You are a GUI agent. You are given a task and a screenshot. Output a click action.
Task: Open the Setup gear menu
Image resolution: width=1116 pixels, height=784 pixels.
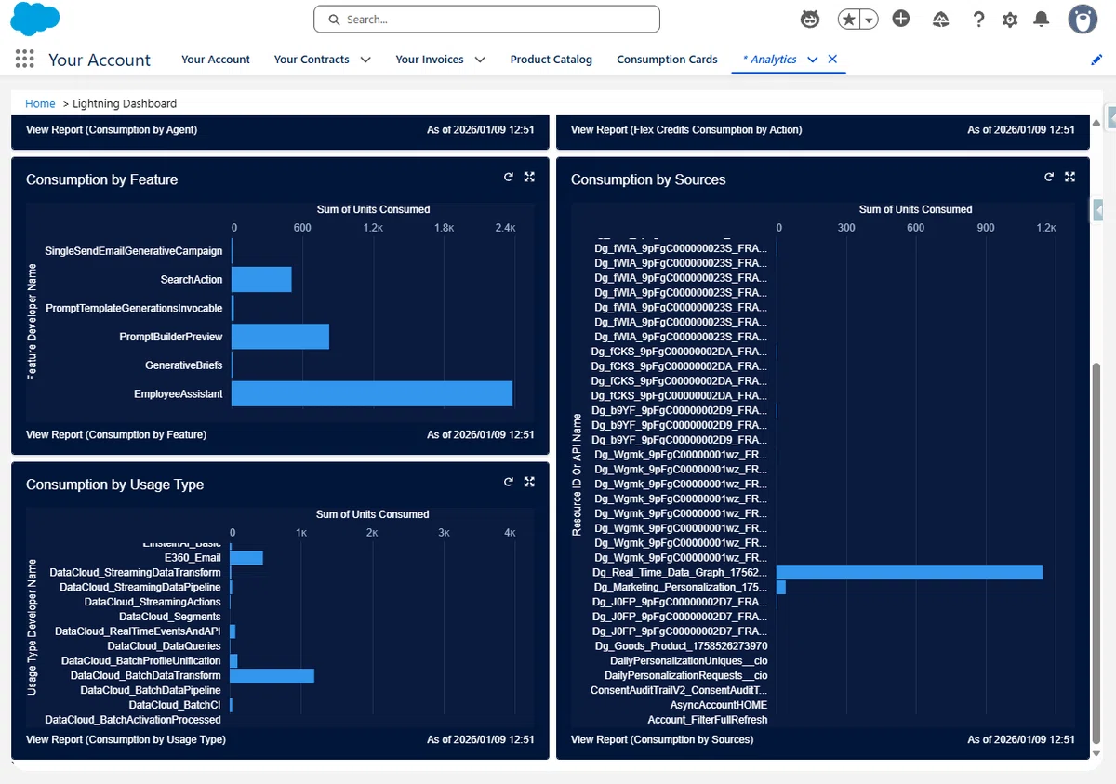(x=1010, y=20)
